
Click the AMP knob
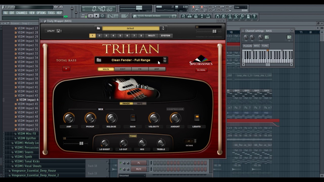click(x=69, y=118)
